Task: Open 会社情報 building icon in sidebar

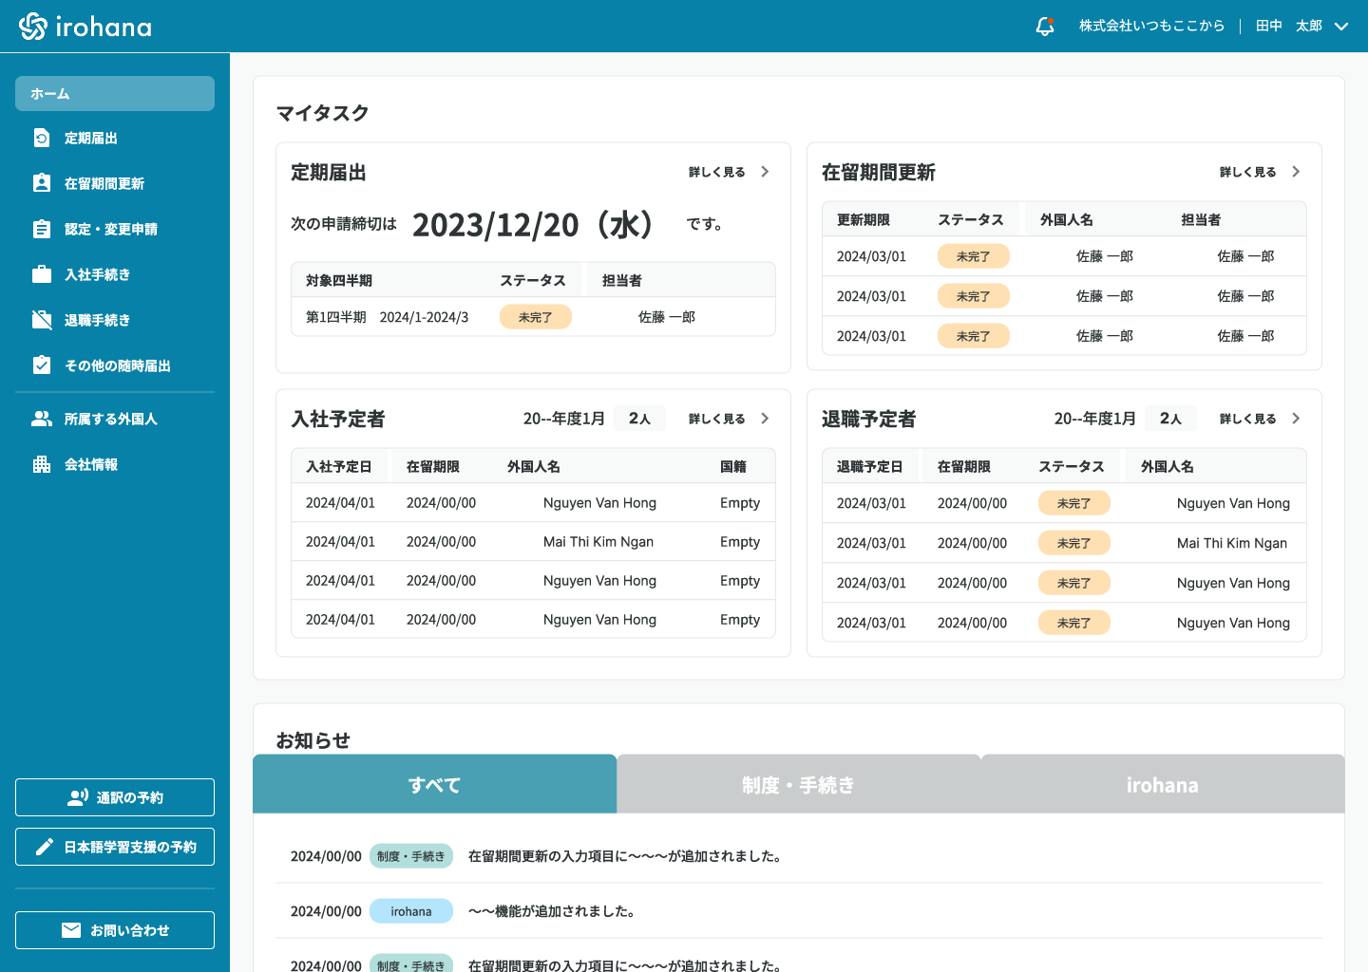Action: point(42,464)
